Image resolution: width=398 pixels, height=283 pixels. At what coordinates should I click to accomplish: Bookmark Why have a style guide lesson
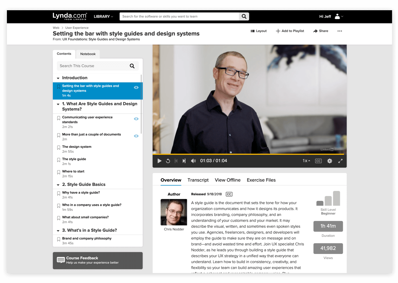[x=59, y=194]
